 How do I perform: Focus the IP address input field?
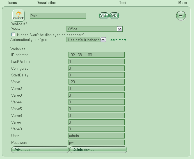tap(96, 55)
